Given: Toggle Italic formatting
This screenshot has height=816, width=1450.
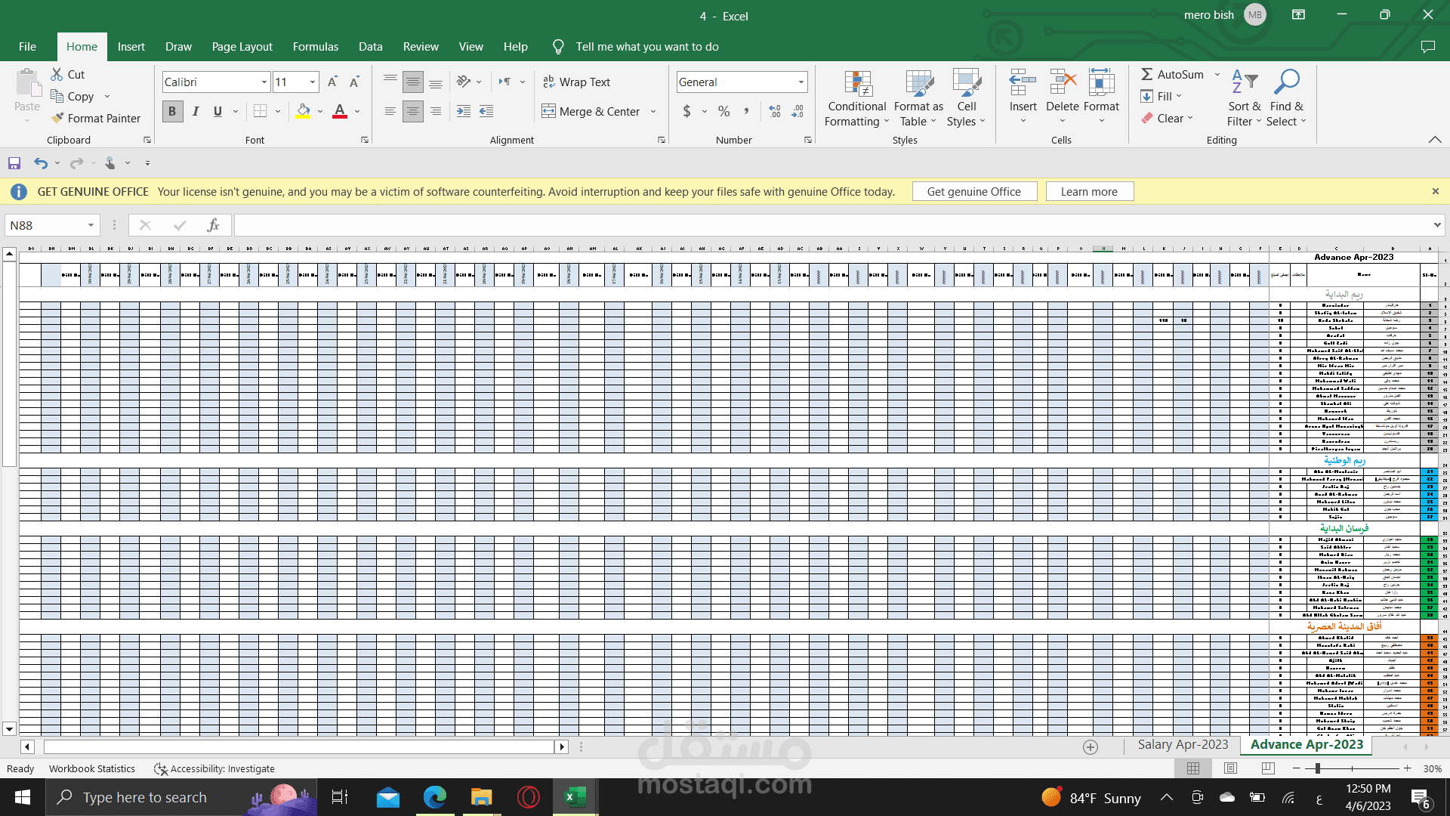Looking at the screenshot, I should tap(196, 111).
